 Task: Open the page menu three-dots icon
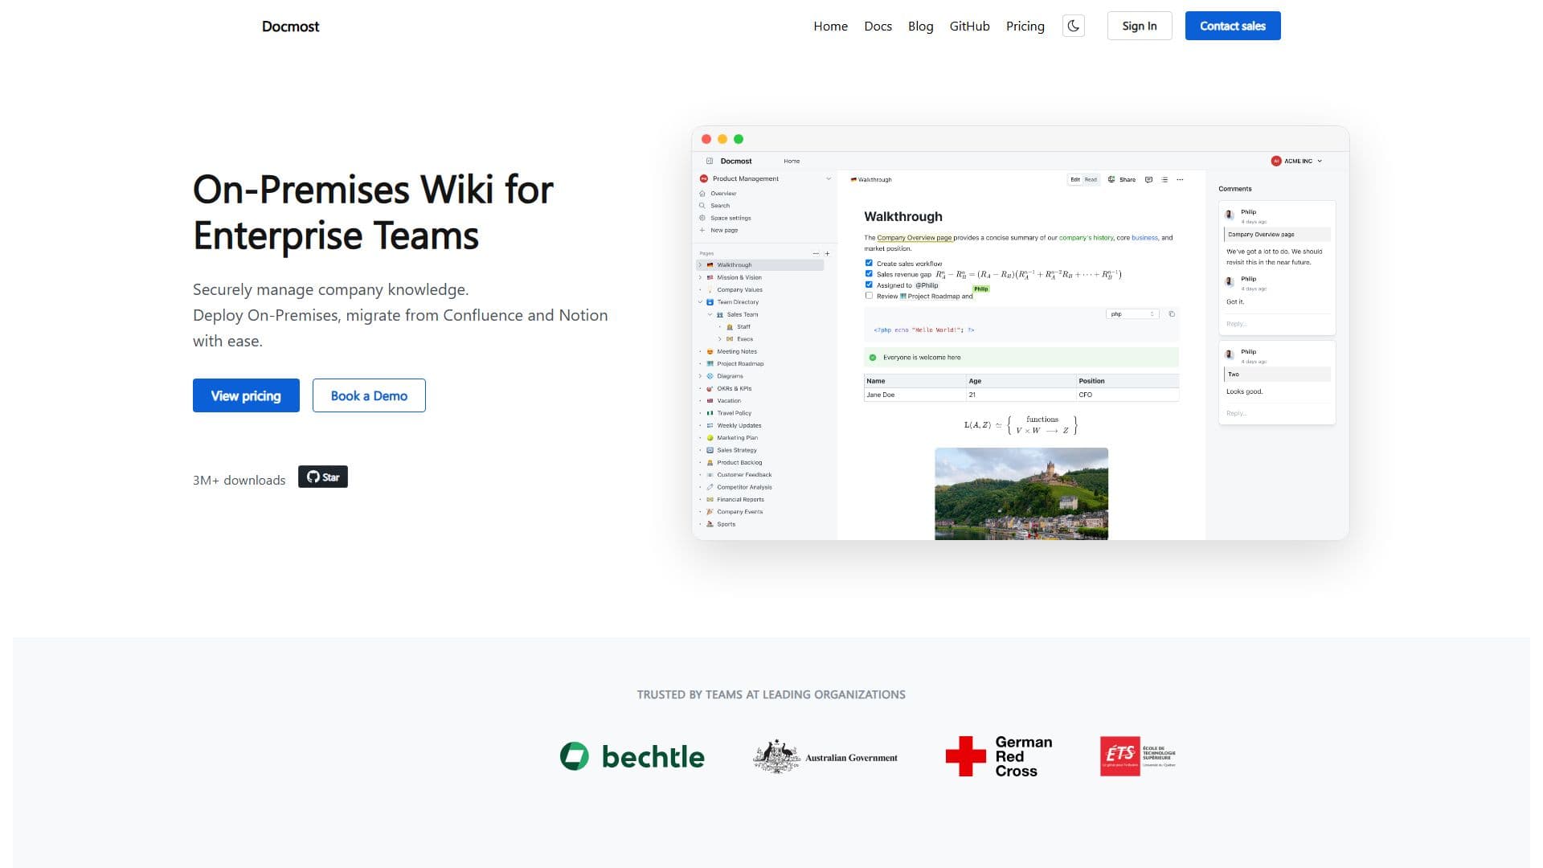1180,179
